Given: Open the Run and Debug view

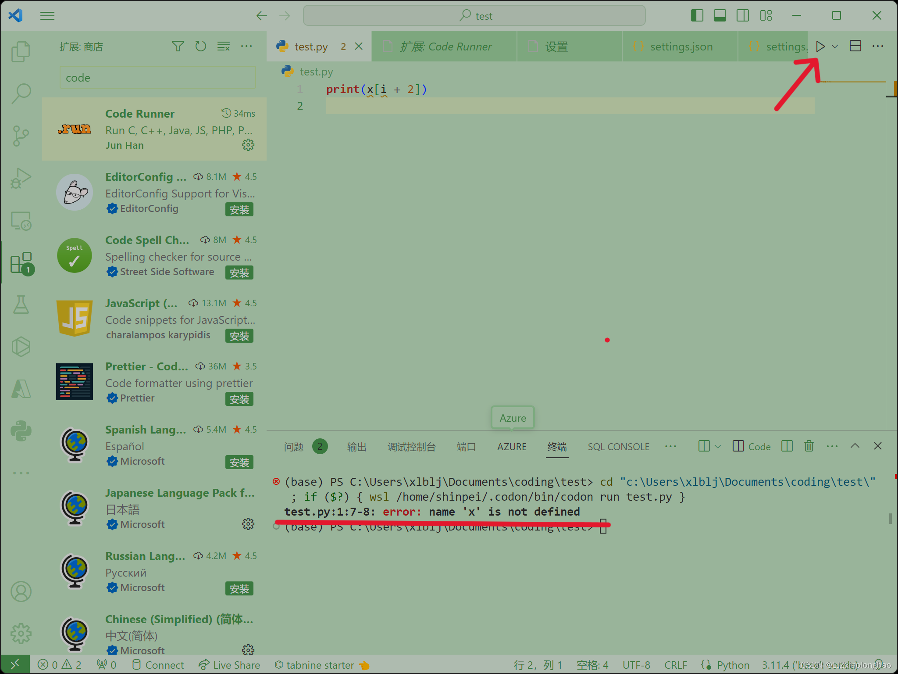Looking at the screenshot, I should 21,178.
